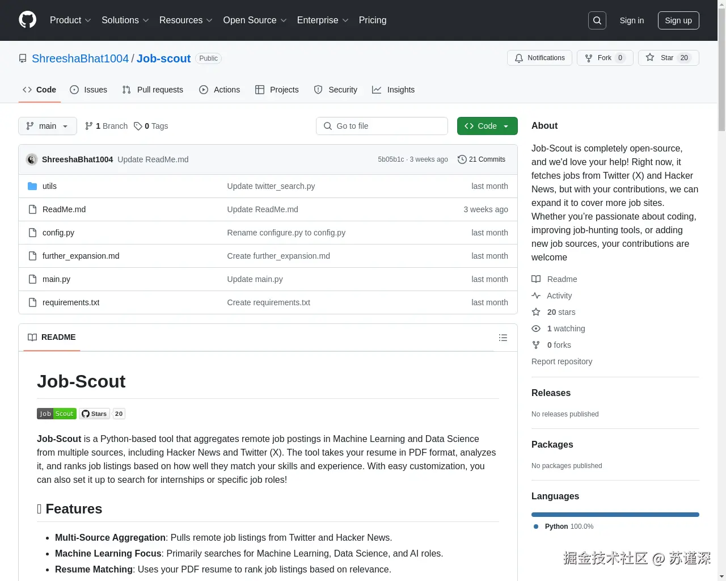726x581 pixels.
Task: Open Readme link in About sidebar
Action: pos(554,279)
